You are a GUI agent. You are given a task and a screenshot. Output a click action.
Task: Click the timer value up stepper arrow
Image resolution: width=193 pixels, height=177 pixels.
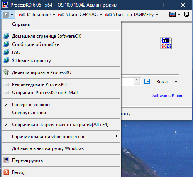[x=137, y=80]
